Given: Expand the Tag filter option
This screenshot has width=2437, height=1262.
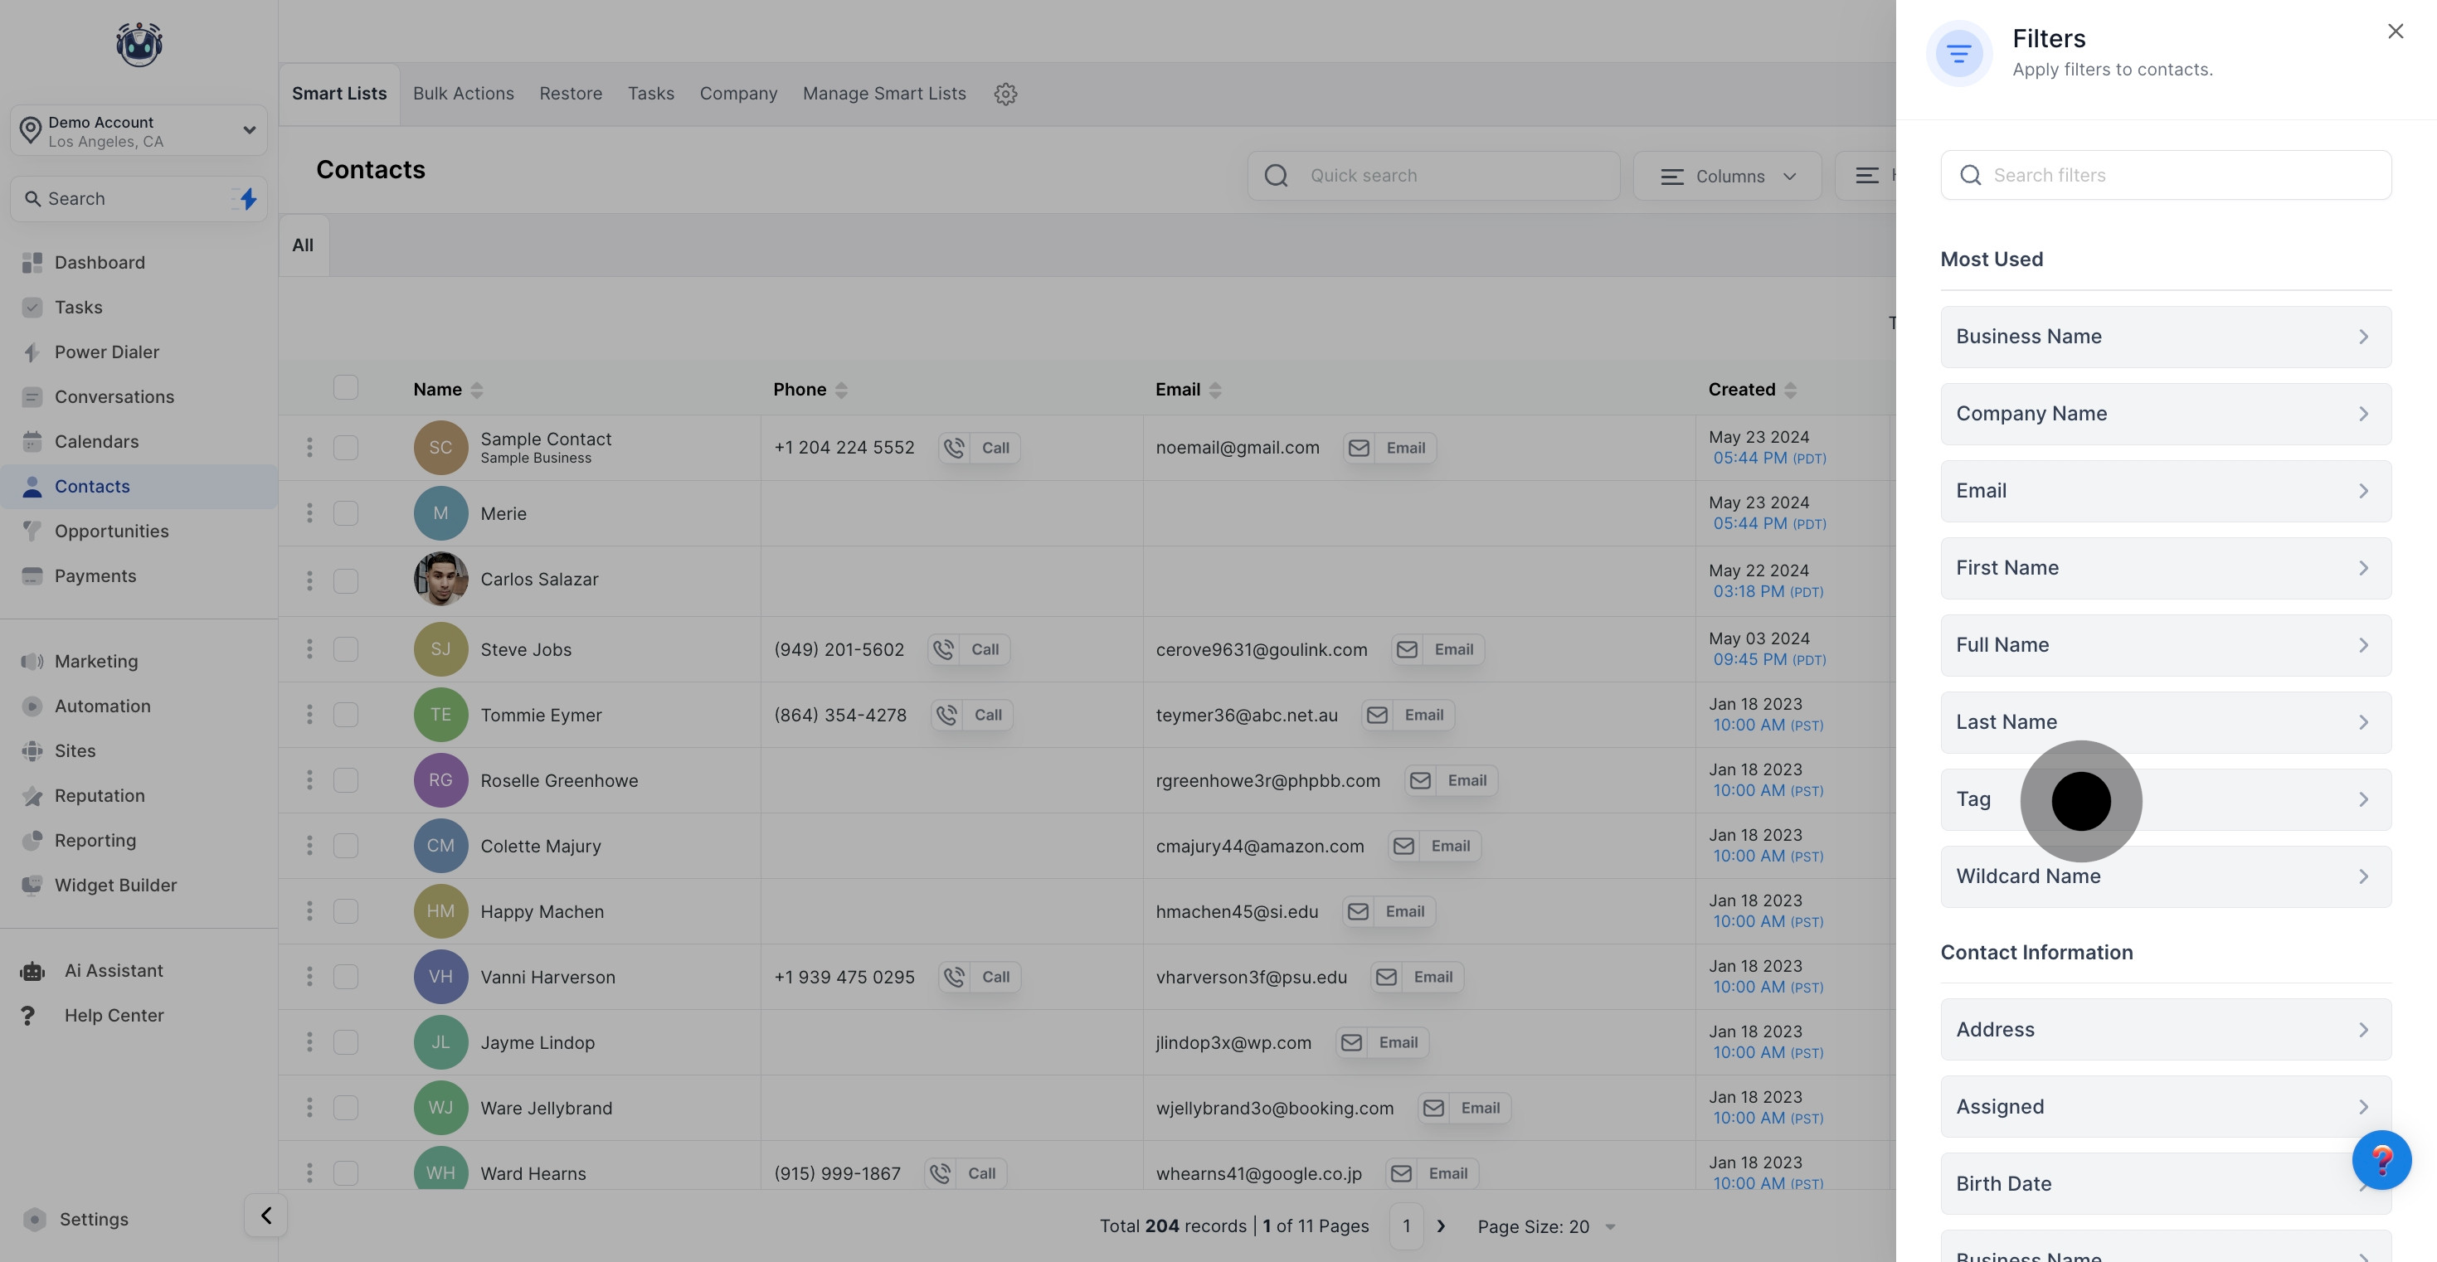Looking at the screenshot, I should click(x=2165, y=799).
